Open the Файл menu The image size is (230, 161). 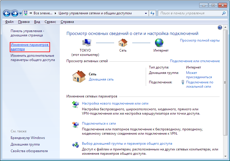(x=9, y=22)
